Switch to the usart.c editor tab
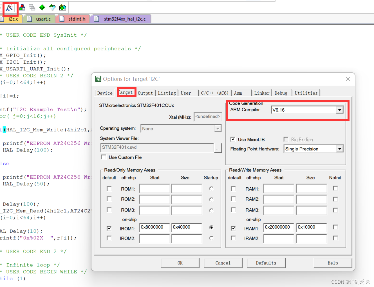The height and width of the screenshot is (287, 374). 39,19
